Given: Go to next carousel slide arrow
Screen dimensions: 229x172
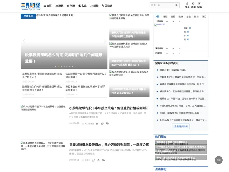Looking at the screenshot, I should pos(104,41).
